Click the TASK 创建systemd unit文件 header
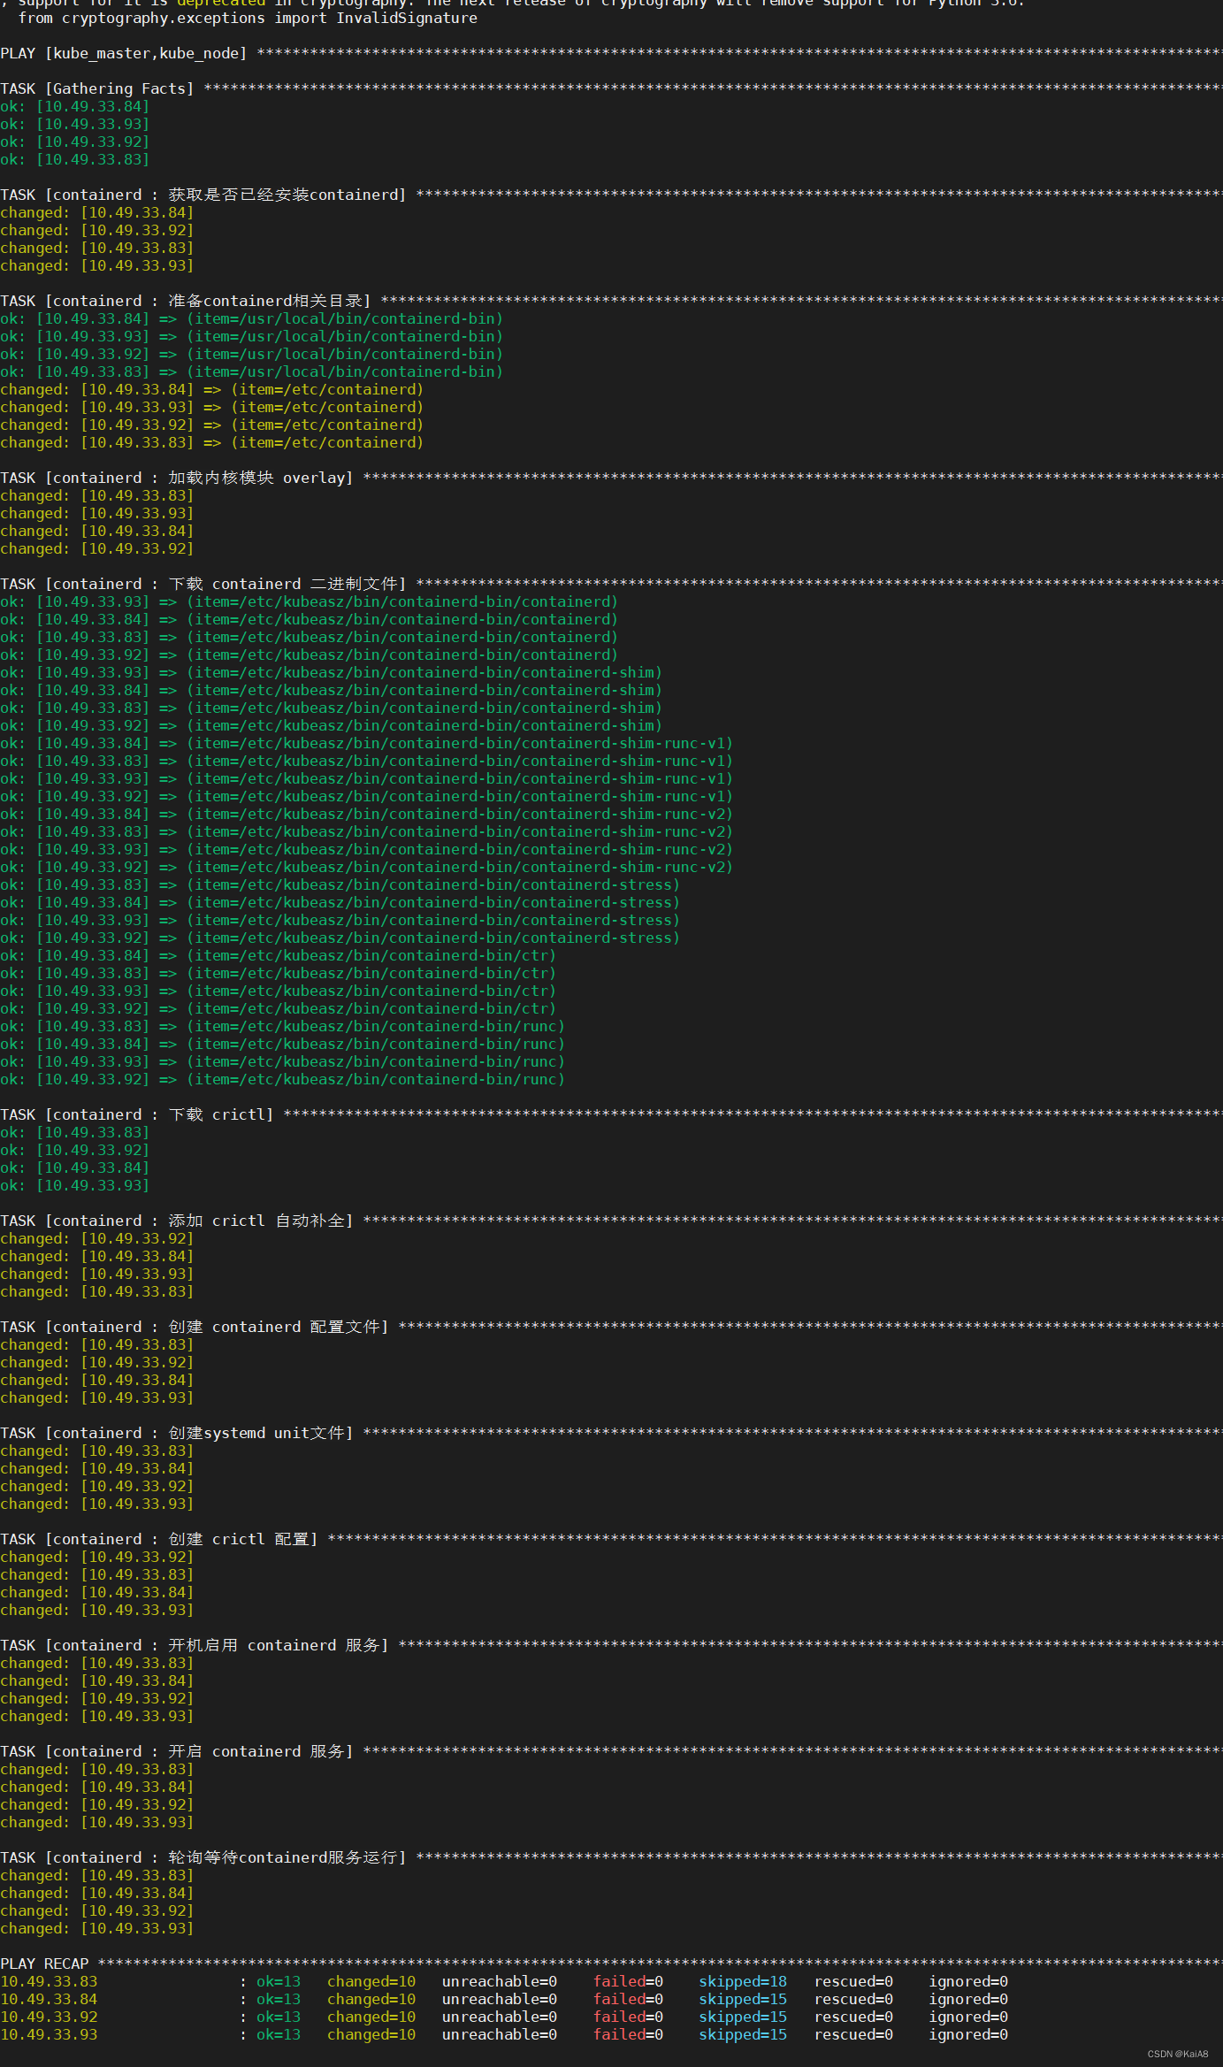 [x=611, y=1433]
